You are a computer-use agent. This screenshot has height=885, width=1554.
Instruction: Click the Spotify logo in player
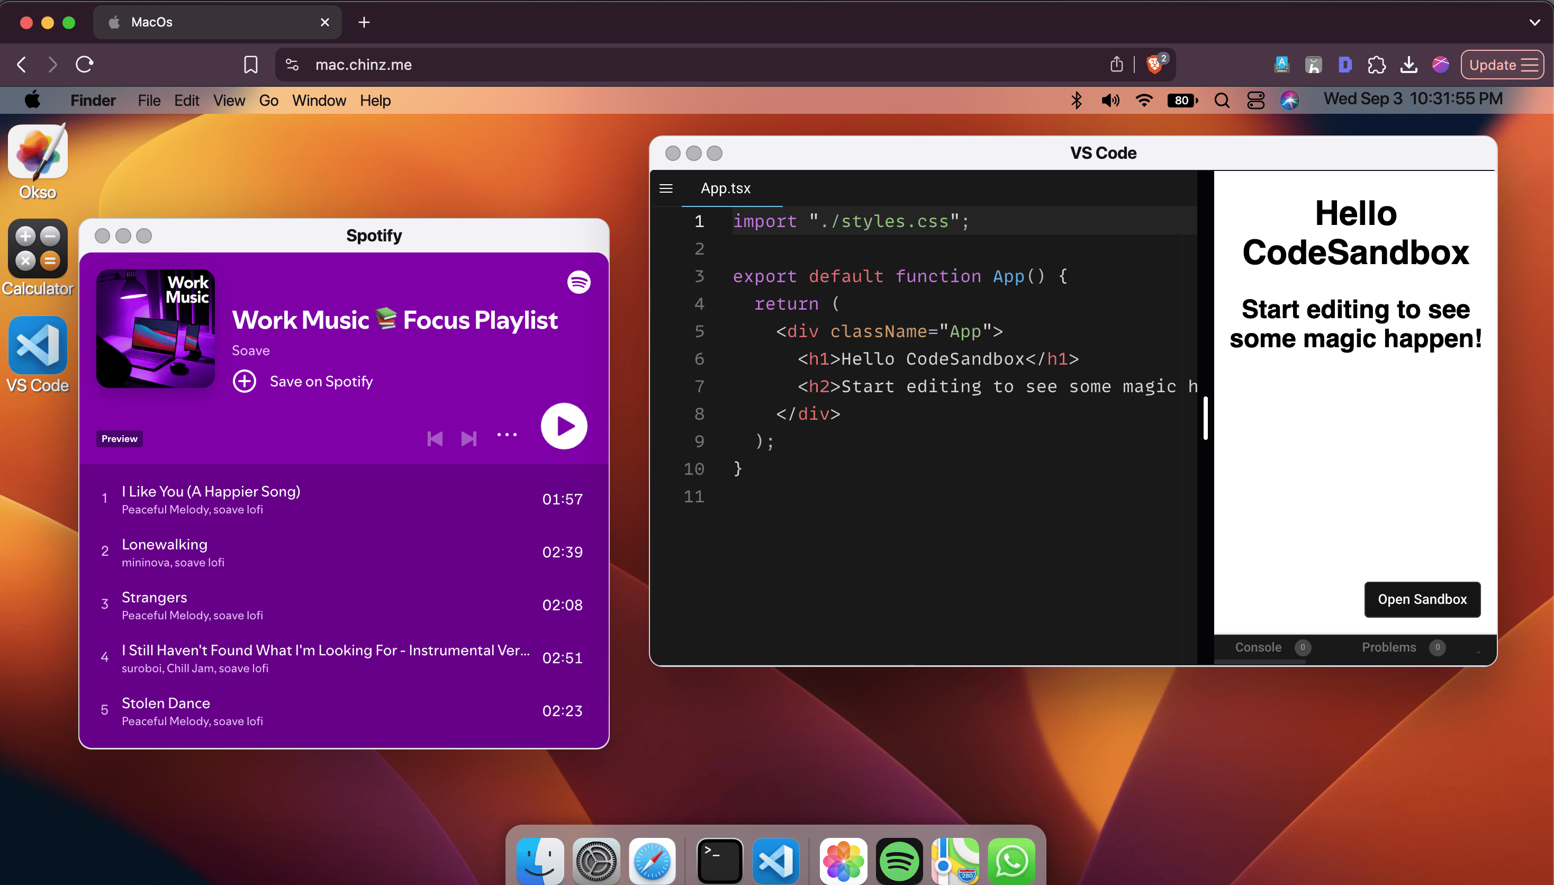(579, 282)
